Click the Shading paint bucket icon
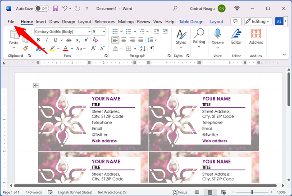The image size is (292, 196). [115, 49]
